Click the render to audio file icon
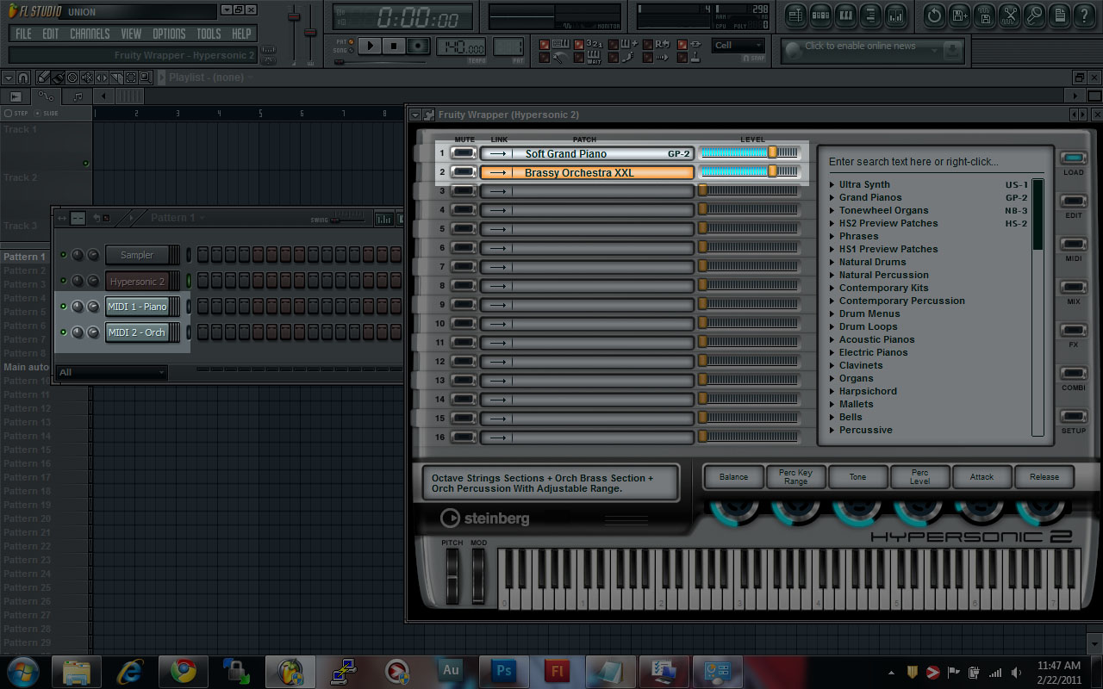Viewport: 1103px width, 689px height. pos(984,15)
